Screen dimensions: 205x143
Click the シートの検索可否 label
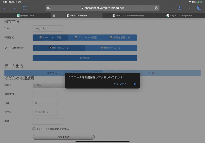[x=14, y=48]
